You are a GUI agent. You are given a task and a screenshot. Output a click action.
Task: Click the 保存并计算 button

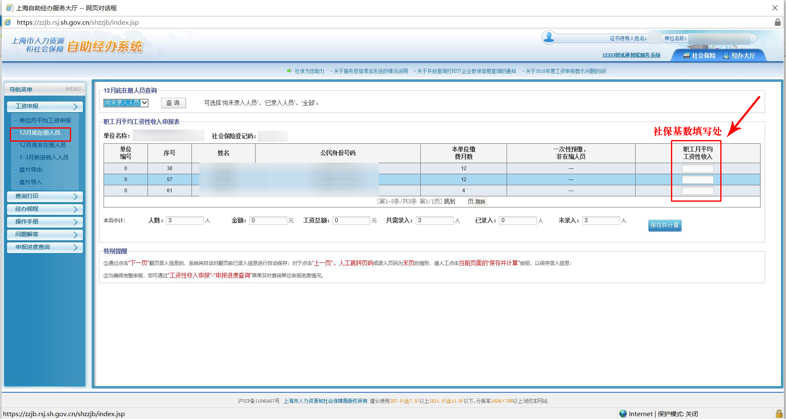664,226
